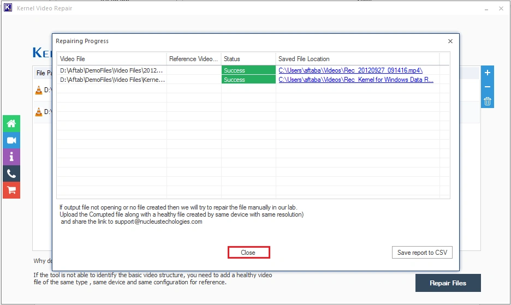Select the blue video camera sidebar icon
The image size is (511, 305).
click(x=11, y=140)
